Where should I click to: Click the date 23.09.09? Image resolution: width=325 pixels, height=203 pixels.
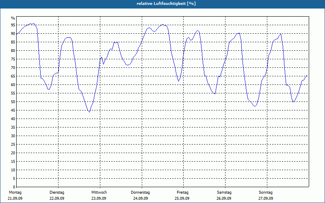(99, 199)
